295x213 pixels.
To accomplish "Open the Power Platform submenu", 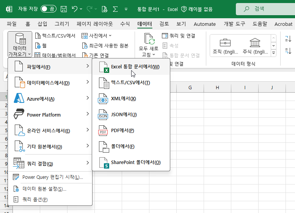I will tap(50, 114).
